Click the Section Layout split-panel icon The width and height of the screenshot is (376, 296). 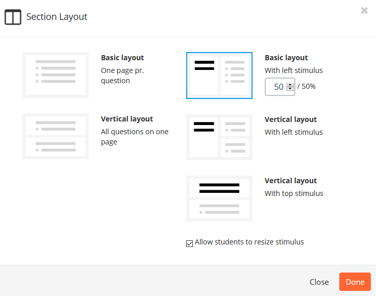click(13, 17)
